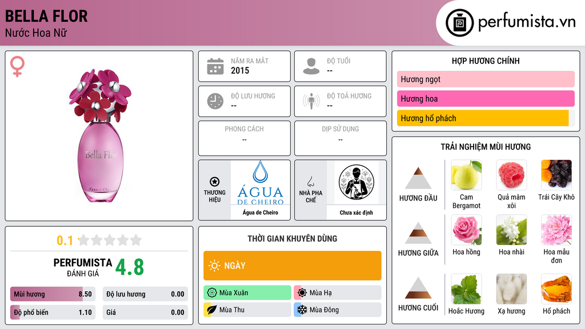Click the Mùi hương 8.50 score bar
Image resolution: width=585 pixels, height=329 pixels.
point(53,294)
